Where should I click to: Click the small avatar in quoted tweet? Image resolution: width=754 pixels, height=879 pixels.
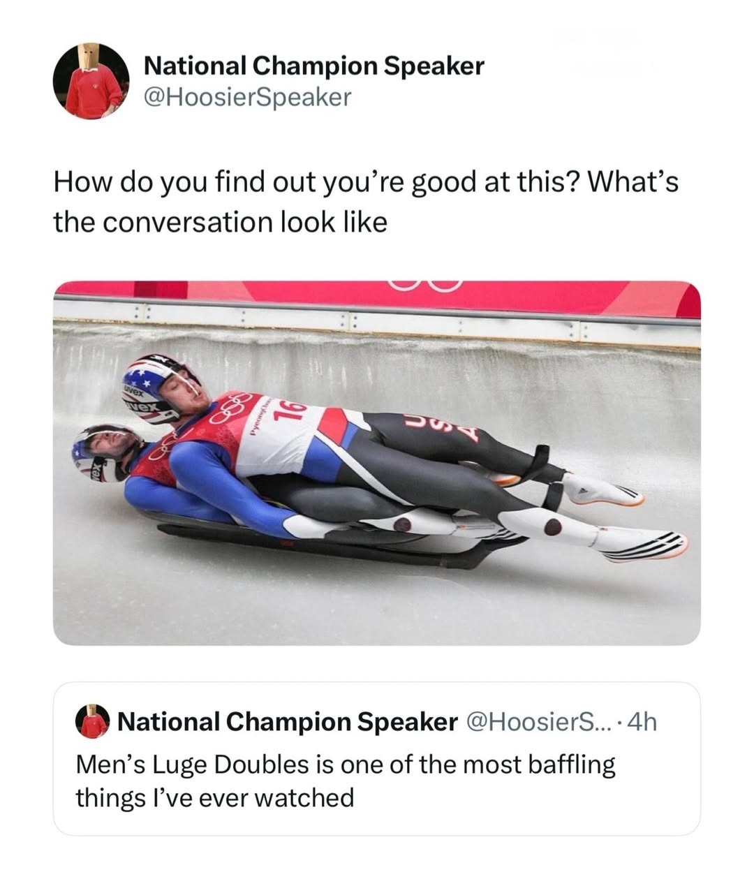91,721
